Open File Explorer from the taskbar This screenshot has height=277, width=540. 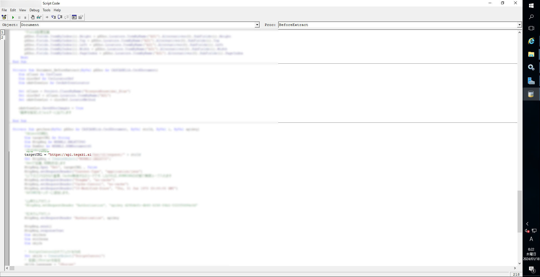tap(531, 54)
